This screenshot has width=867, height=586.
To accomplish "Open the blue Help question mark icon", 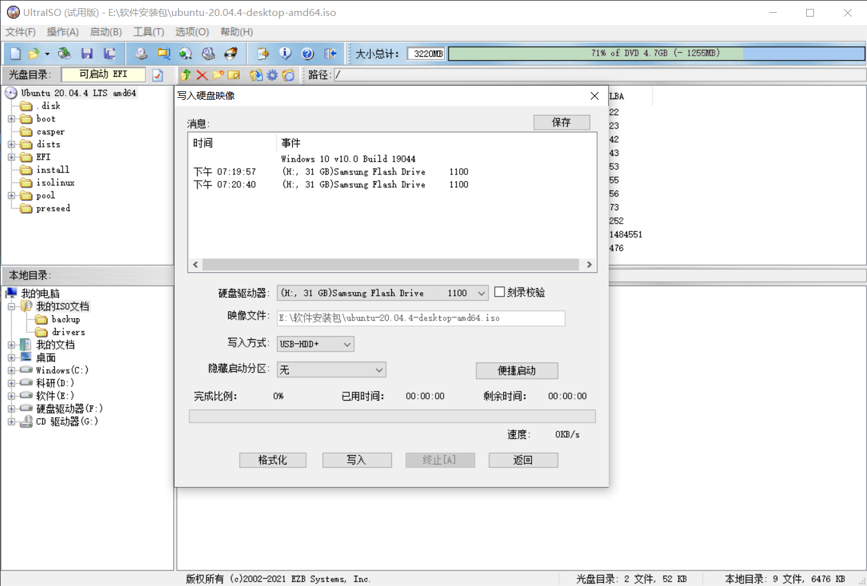I will (x=308, y=54).
